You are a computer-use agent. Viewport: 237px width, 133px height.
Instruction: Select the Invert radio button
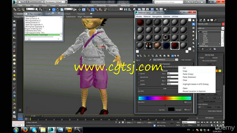139,81
